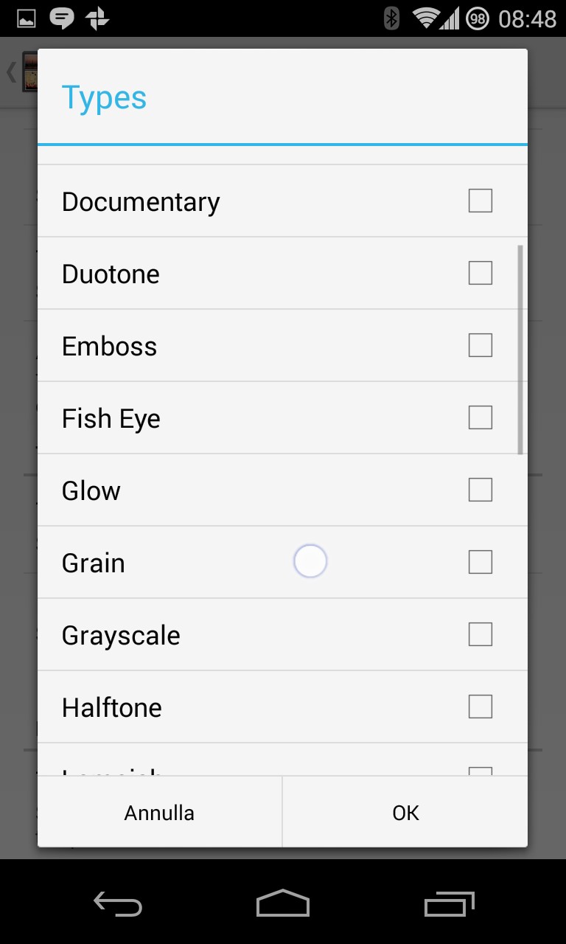The width and height of the screenshot is (566, 944).
Task: Tap the Types dialog title
Action: coord(104,97)
